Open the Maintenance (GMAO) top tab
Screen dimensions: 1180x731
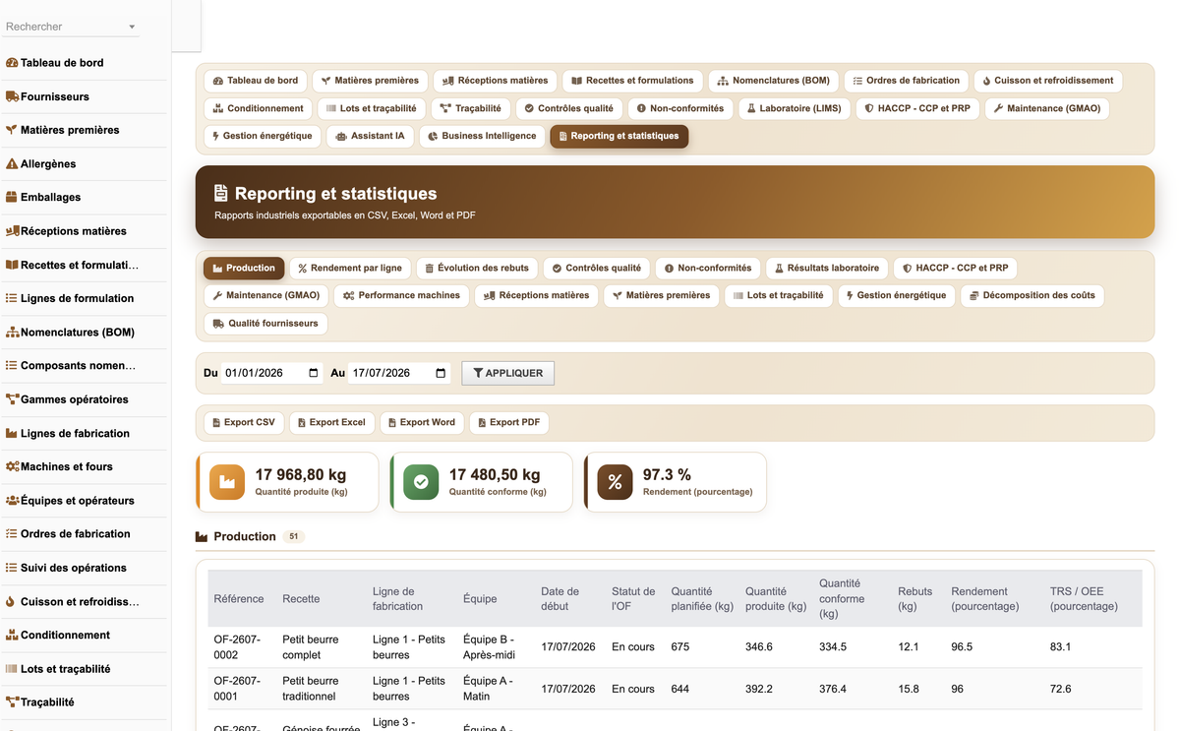pos(1046,108)
